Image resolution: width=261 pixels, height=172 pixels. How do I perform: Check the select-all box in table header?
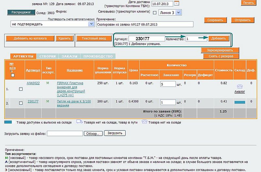pos(13,75)
